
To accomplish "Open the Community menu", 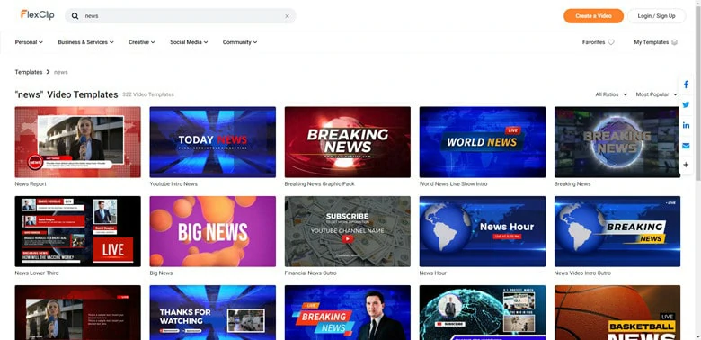I will tap(240, 42).
